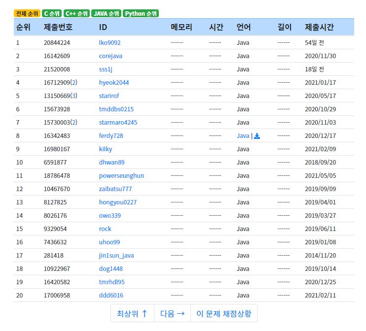Click the Java source link in ferdy728's row
Viewport: 366px width, 331px height.
tap(243, 135)
